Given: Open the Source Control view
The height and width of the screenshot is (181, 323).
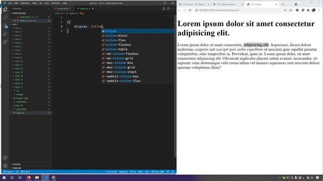Looking at the screenshot, I should click(x=5, y=26).
